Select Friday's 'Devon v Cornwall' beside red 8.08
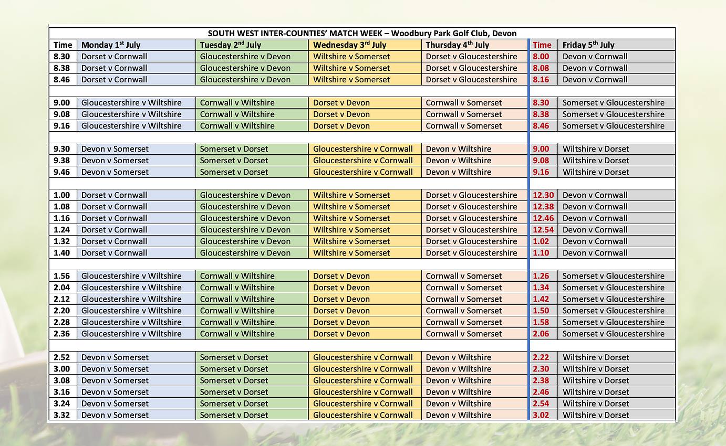 [x=617, y=68]
